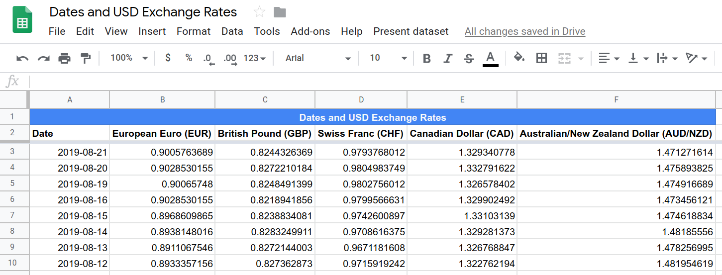722x275 pixels.
Task: Select the paint format roller tool
Action: (86, 58)
